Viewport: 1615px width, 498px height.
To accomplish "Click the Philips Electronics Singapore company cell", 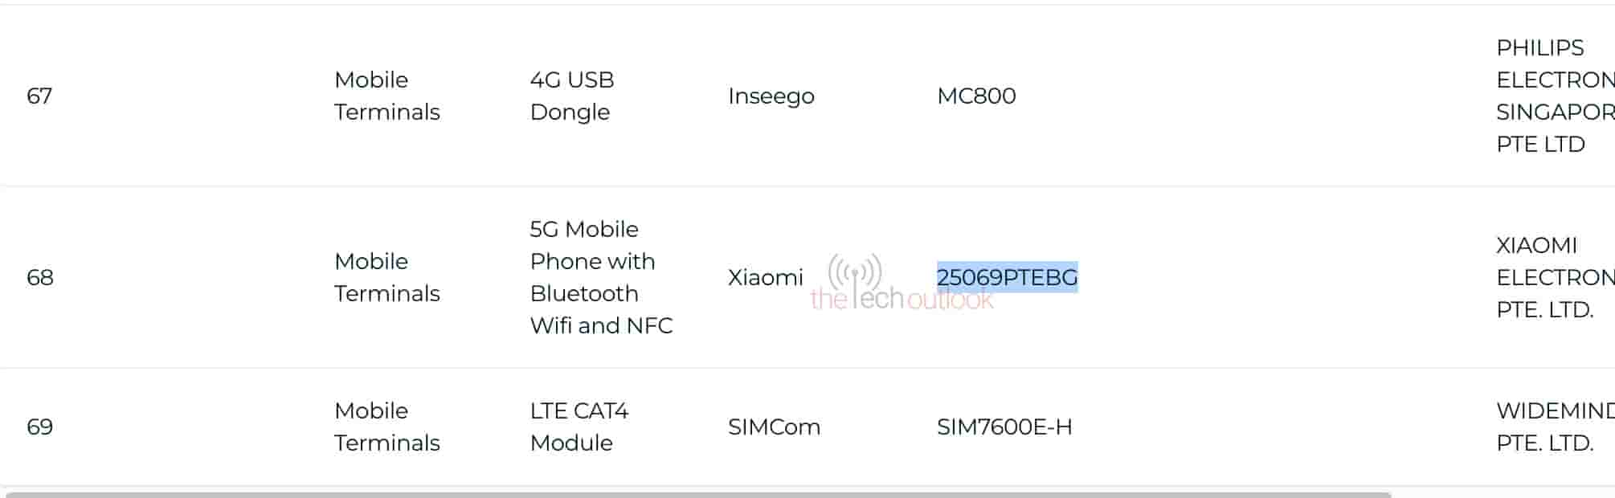I will coord(1552,96).
